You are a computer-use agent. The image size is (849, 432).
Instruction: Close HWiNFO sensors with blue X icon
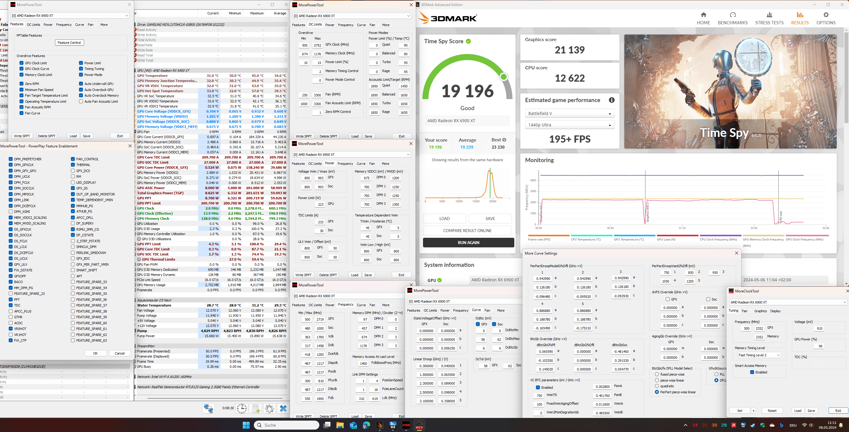(283, 408)
